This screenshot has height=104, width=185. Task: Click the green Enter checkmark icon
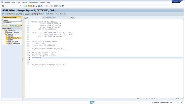click(3, 6)
